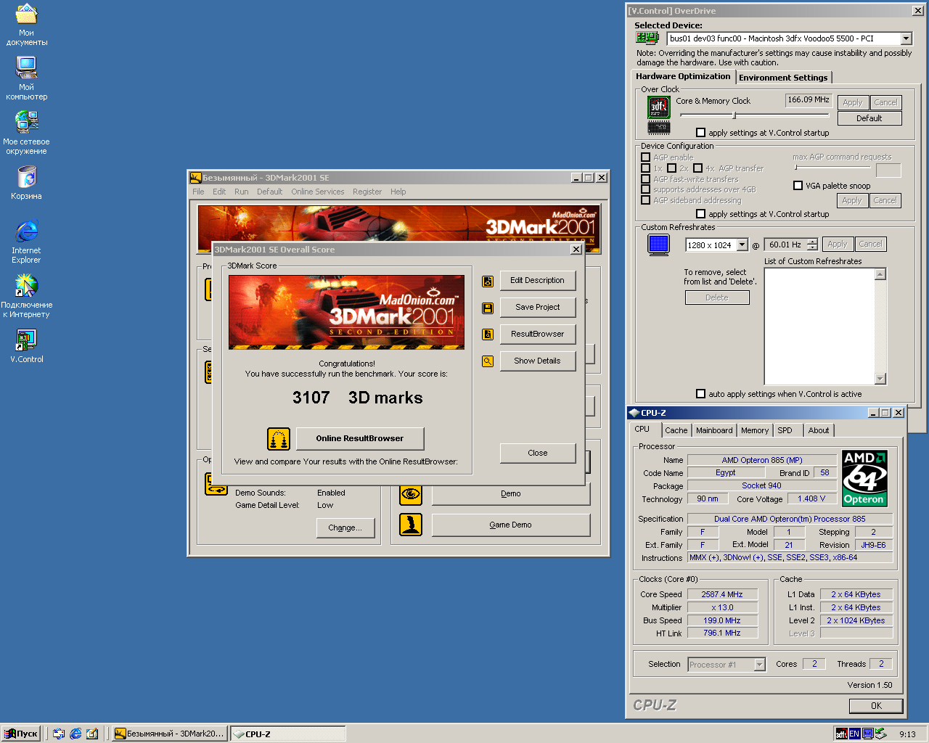
Task: Open the Processor #1 selection dropdown in CPU-Z
Action: tap(759, 665)
